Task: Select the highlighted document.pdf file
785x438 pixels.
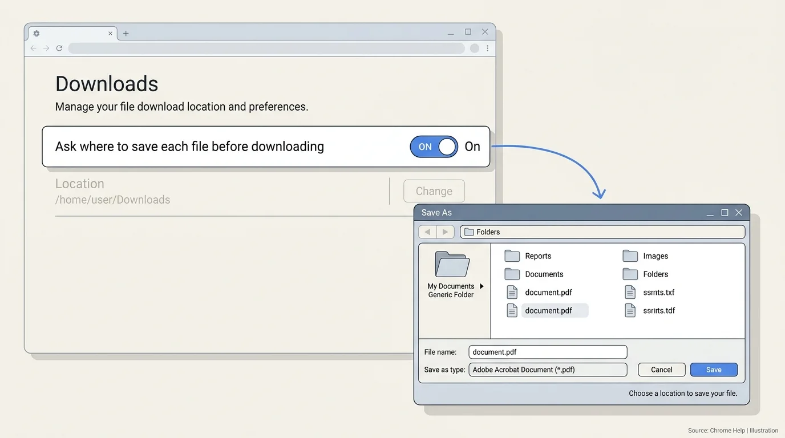Action: (x=548, y=311)
